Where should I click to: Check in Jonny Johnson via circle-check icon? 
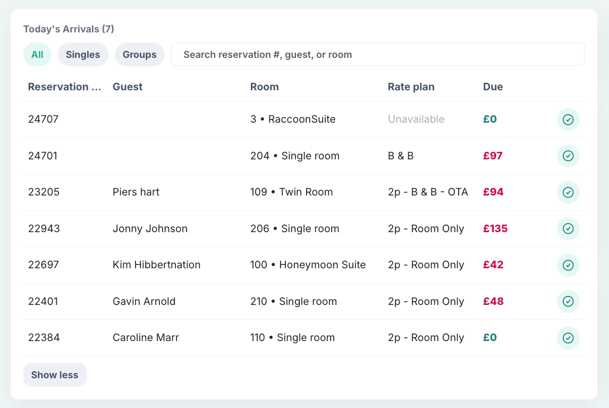tap(568, 228)
